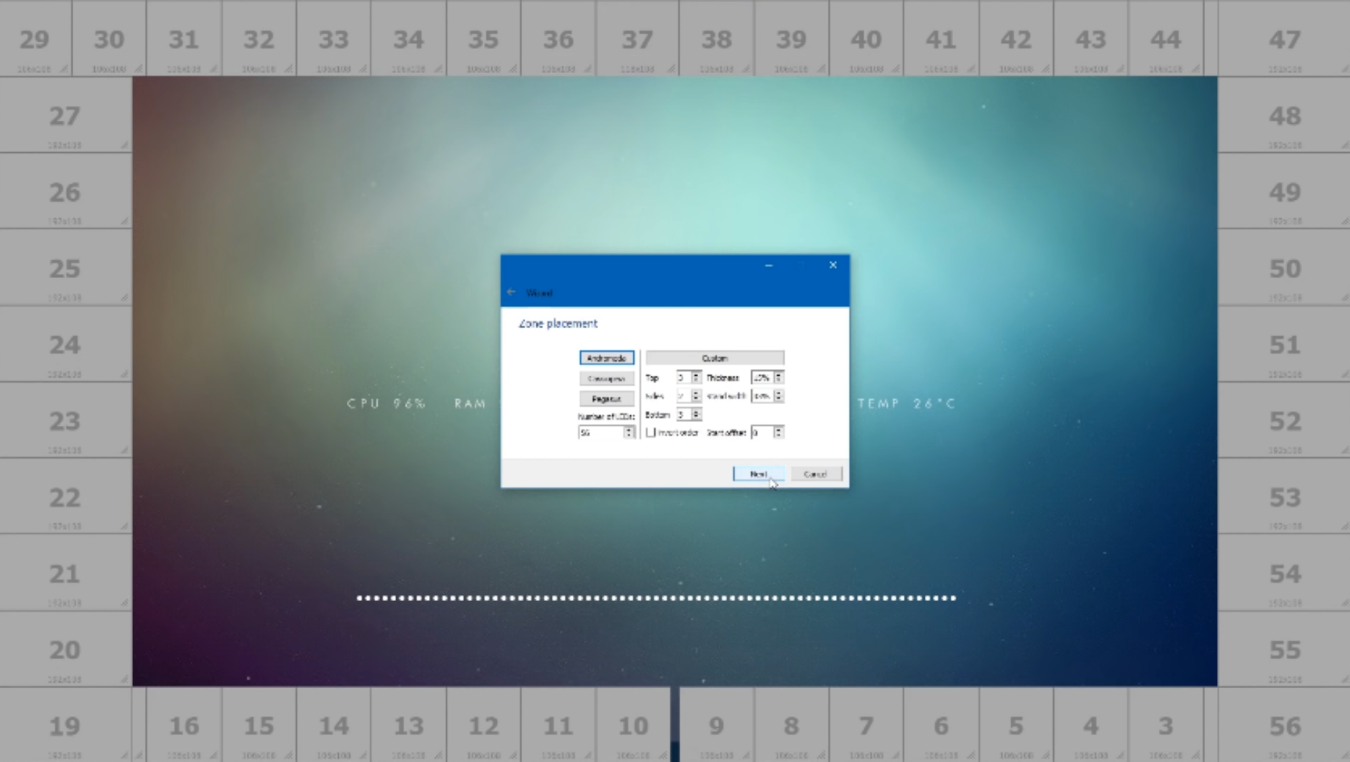Minimize the wizard window

pos(769,265)
